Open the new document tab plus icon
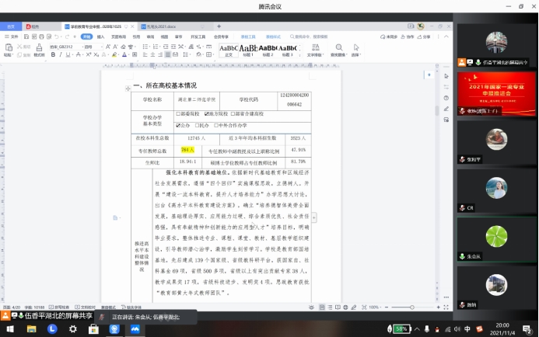The height and width of the screenshot is (337, 539). point(219,26)
